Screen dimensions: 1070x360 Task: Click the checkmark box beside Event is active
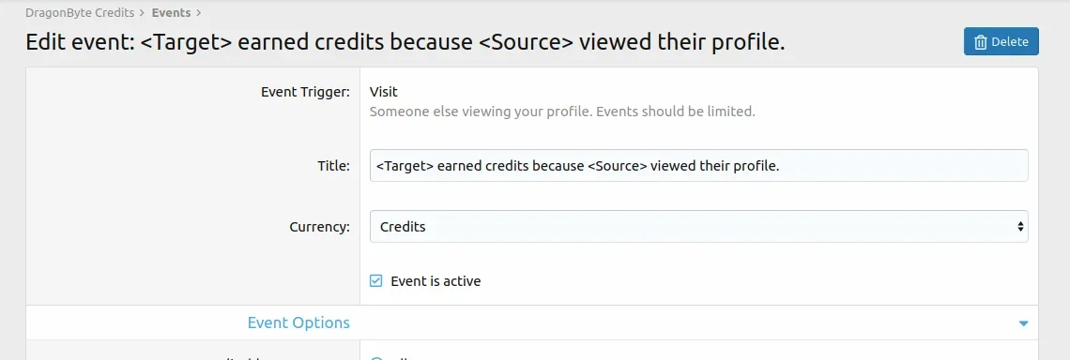376,281
